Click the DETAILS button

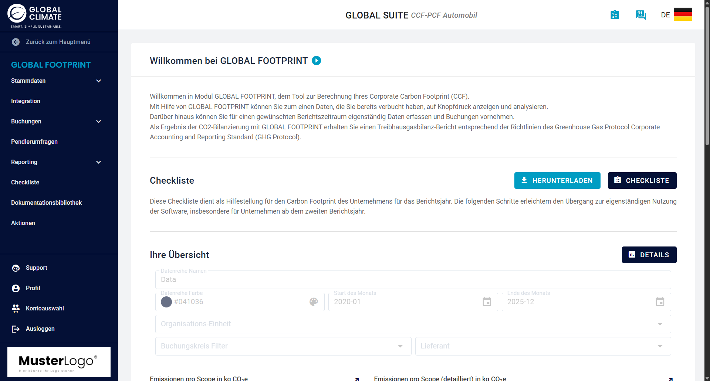pos(649,255)
